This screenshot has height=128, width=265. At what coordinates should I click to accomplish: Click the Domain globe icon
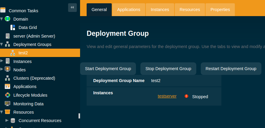click(7, 19)
